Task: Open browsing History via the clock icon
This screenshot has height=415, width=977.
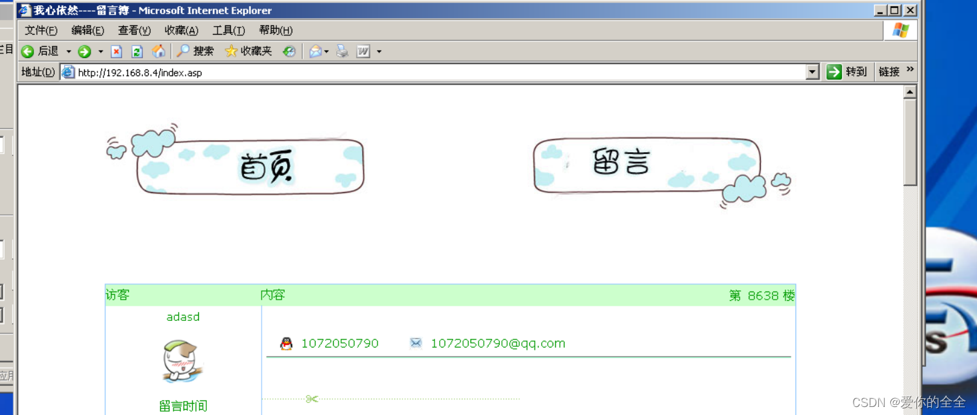Action: 288,51
